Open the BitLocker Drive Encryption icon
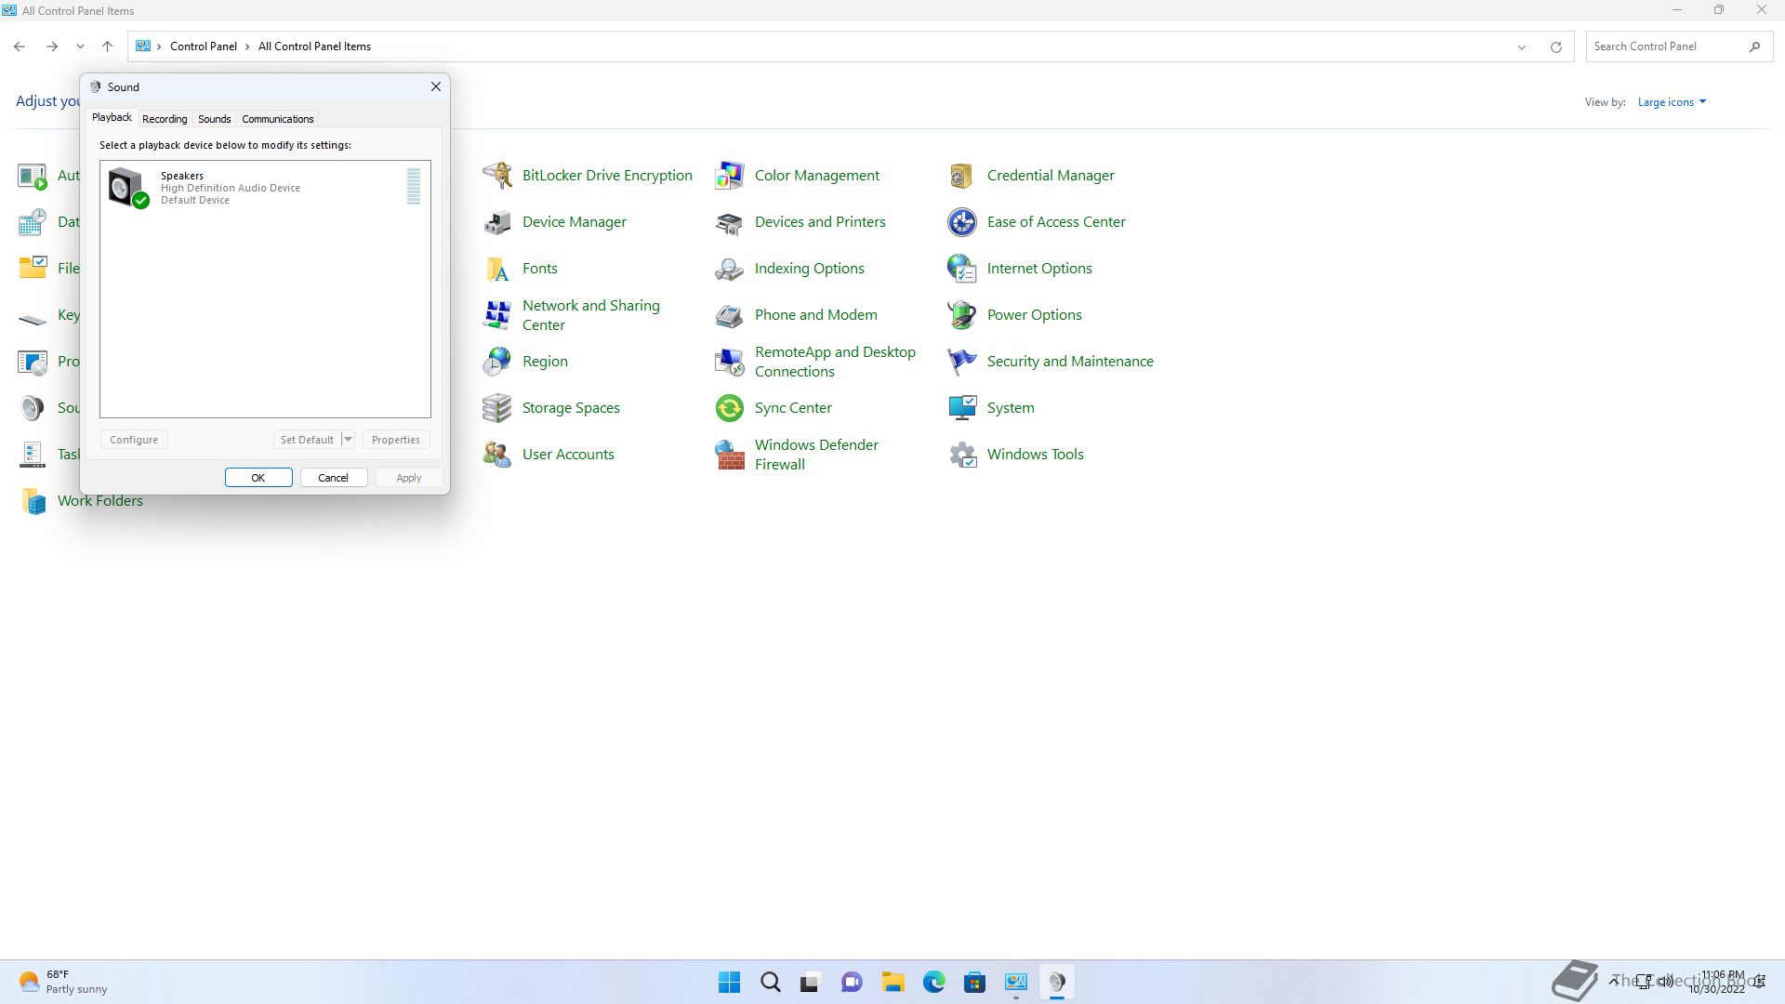This screenshot has height=1004, width=1785. point(497,175)
